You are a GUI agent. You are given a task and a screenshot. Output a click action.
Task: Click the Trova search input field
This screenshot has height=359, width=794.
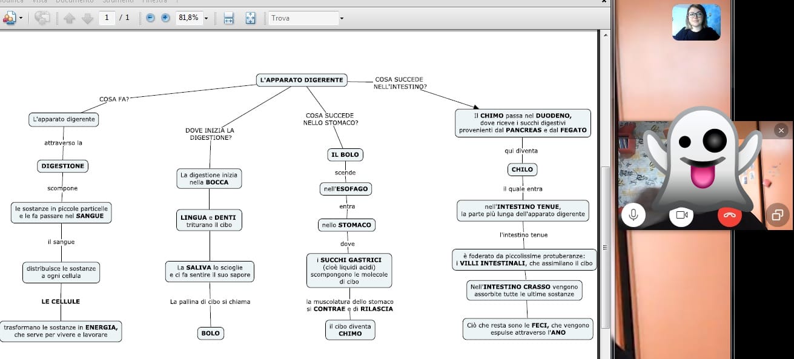pyautogui.click(x=303, y=18)
